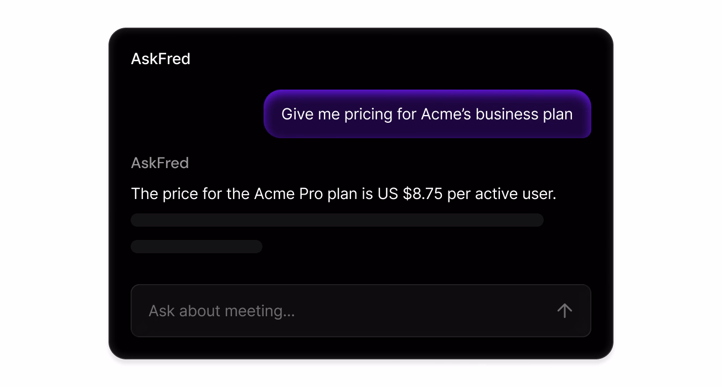This screenshot has width=722, height=387.
Task: Click the white AskFred title at top
Action: pyautogui.click(x=161, y=59)
